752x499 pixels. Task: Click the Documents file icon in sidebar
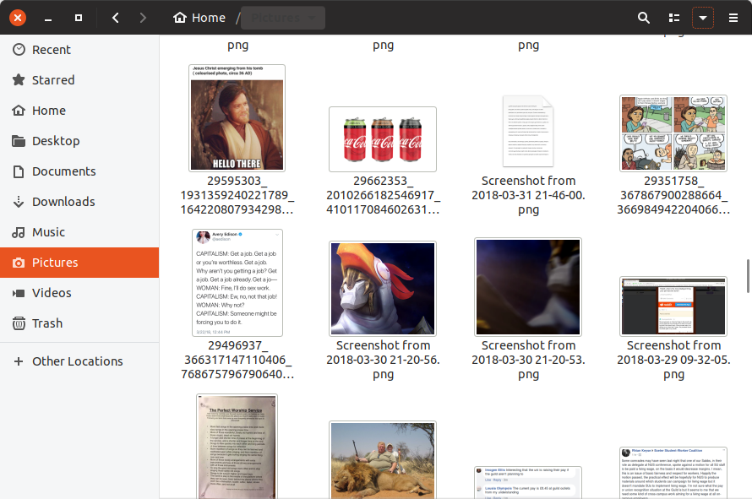point(19,171)
